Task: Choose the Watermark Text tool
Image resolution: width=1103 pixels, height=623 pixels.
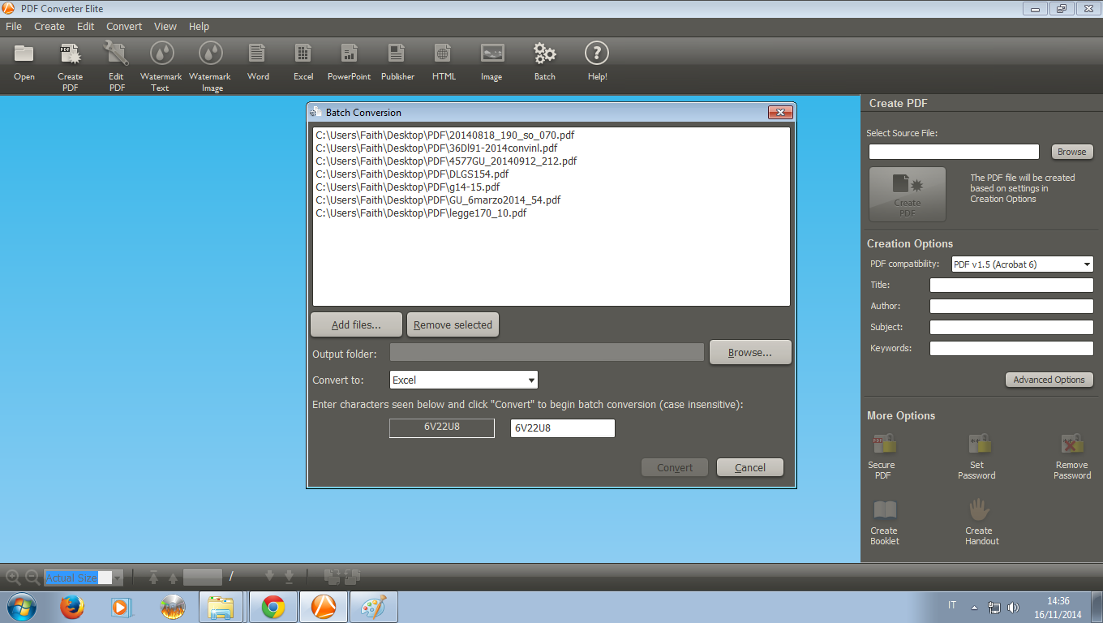Action: click(x=162, y=54)
